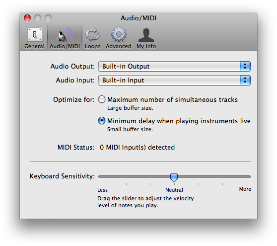
Task: Open the Audio Input dropdown
Action: 174,81
